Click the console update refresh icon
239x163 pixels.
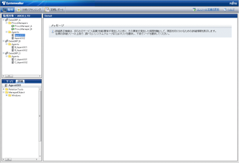pos(194,10)
